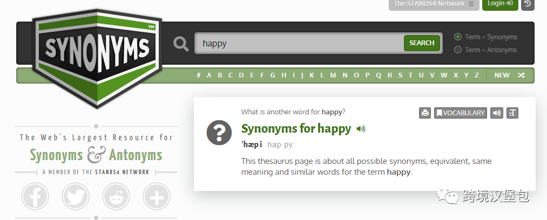Click the hap·py syllable text
Viewport: 547px width, 220px height.
point(280,145)
